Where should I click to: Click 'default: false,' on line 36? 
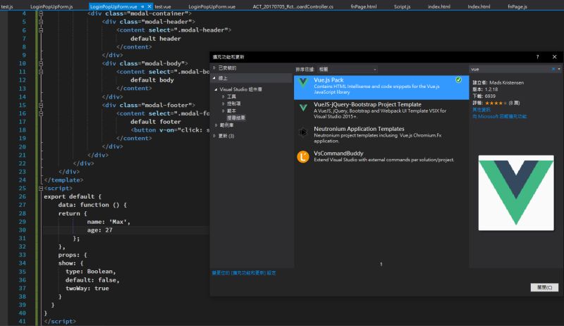(x=92, y=280)
